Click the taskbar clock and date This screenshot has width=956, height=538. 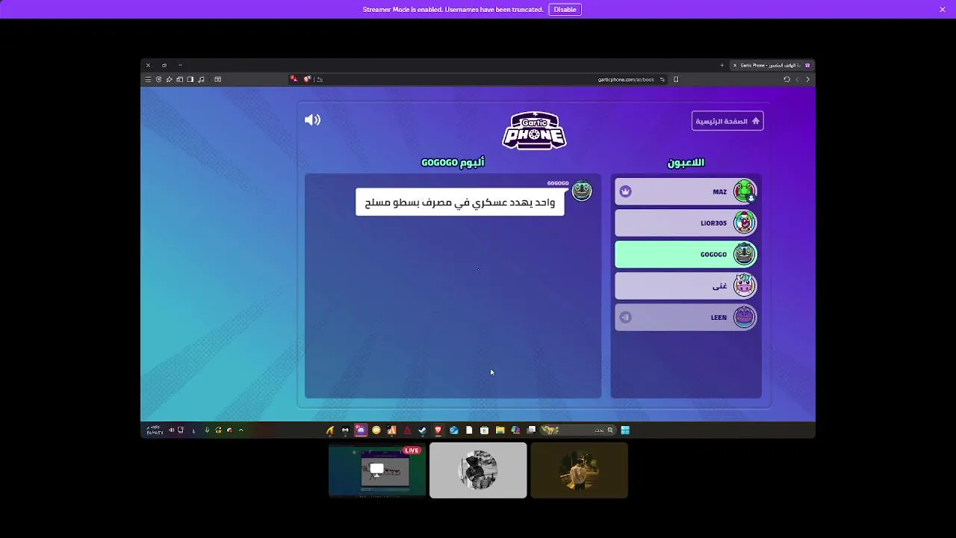coord(154,430)
